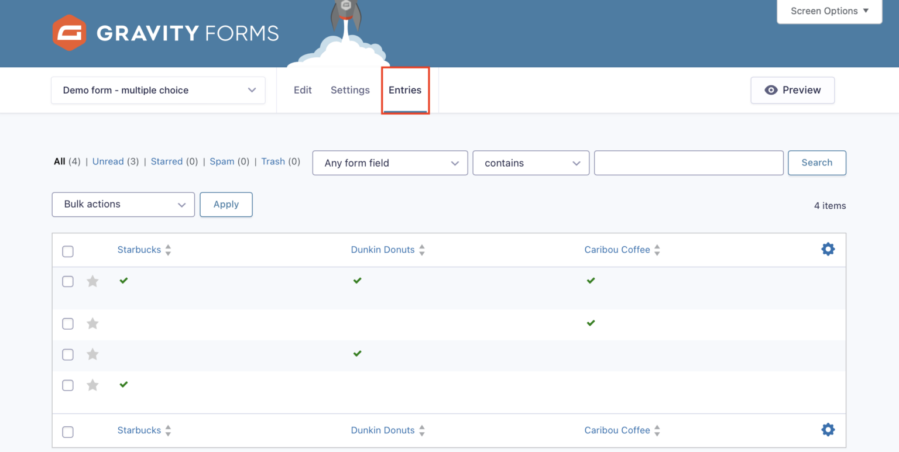Click the eye icon inside the Preview button

click(x=771, y=89)
